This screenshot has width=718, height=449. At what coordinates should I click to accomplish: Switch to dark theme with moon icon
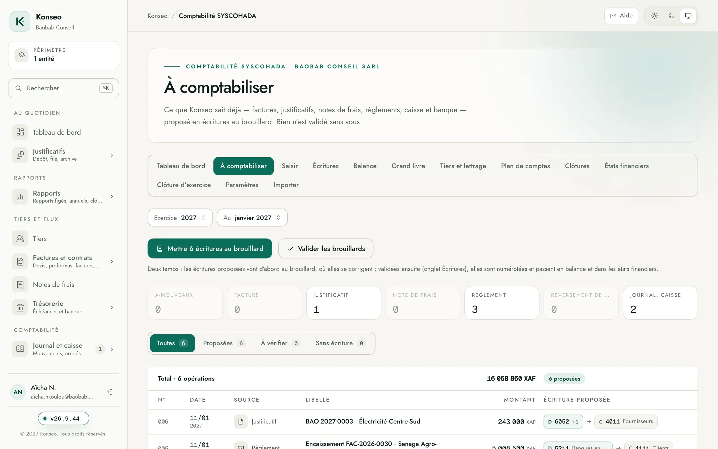coord(671,16)
